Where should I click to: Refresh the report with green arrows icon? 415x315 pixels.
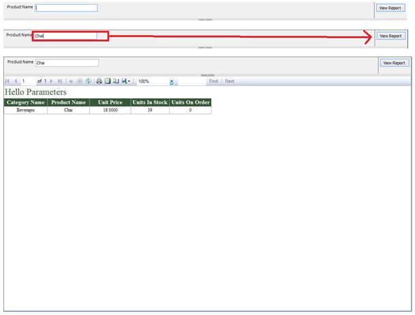pyautogui.click(x=89, y=81)
